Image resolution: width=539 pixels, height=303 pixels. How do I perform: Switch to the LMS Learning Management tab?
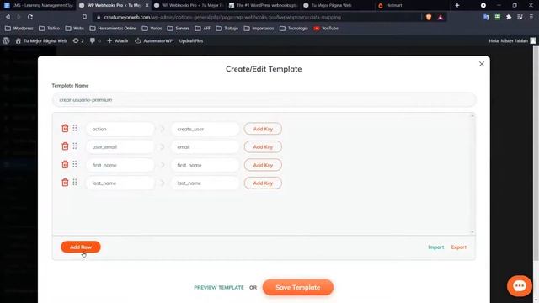tap(39, 5)
